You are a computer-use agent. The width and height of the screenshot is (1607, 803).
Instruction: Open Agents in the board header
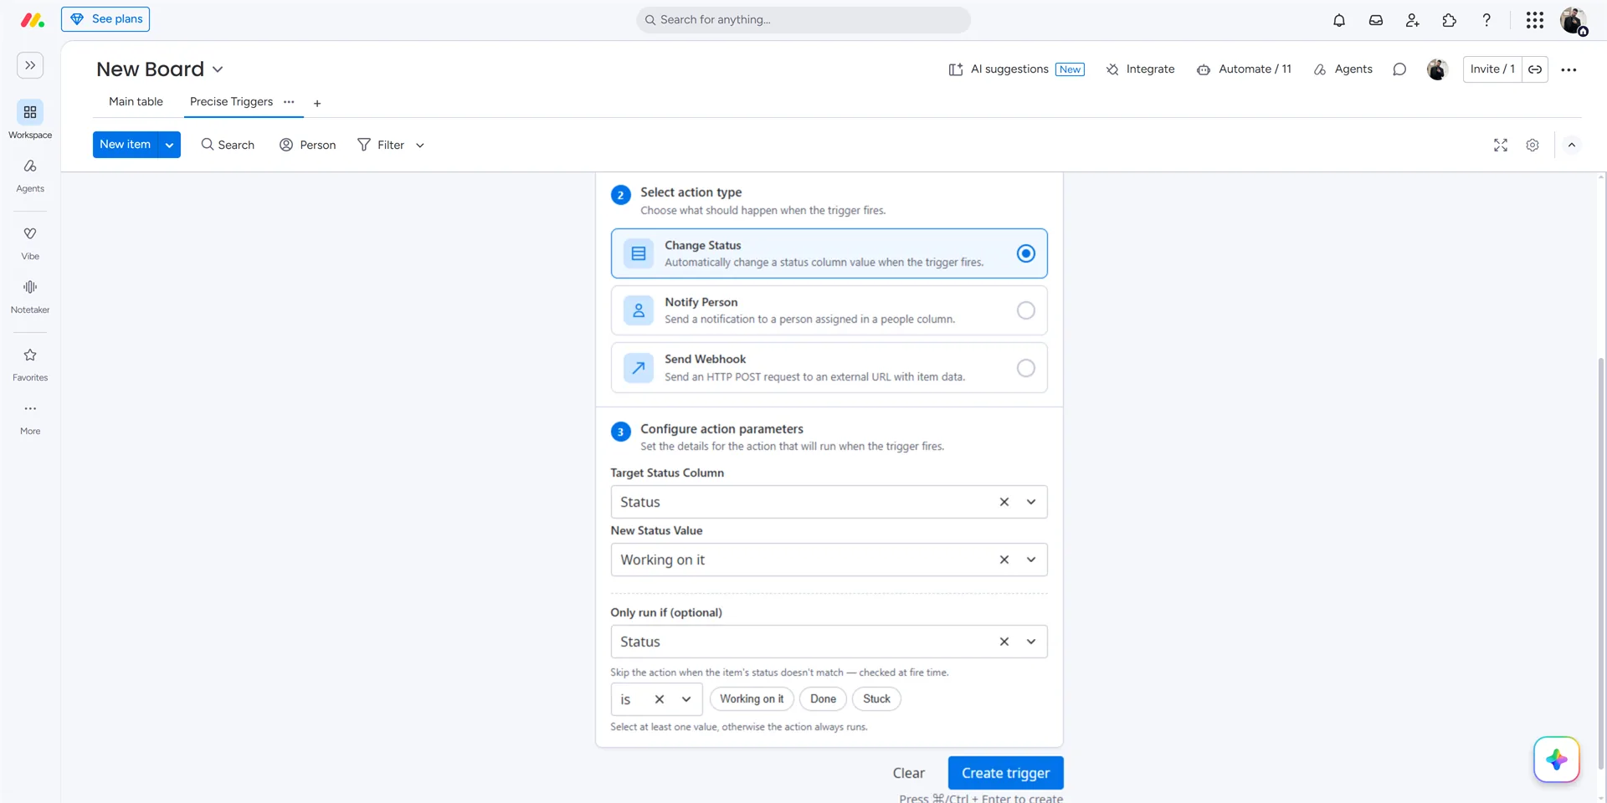pyautogui.click(x=1343, y=69)
